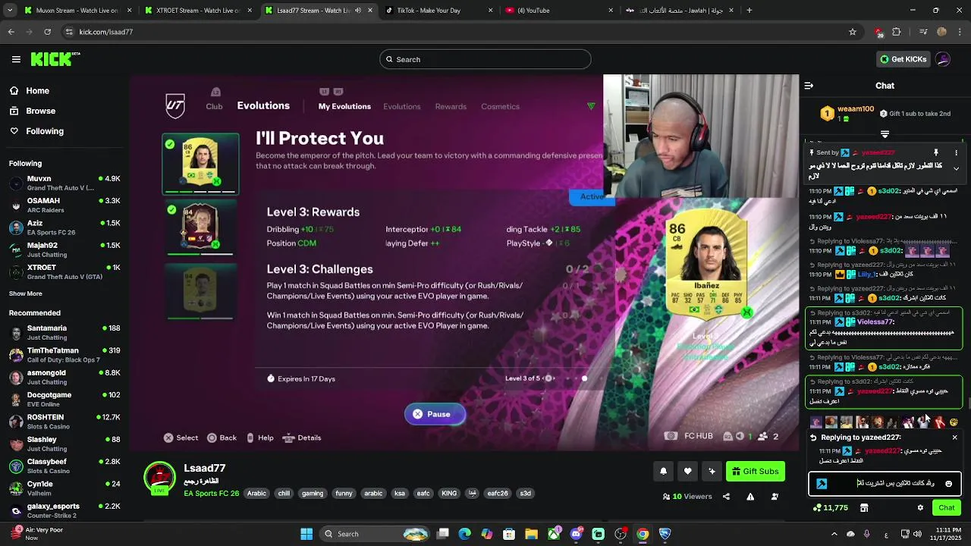
Task: Select the Arabic tag
Action: 256,493
